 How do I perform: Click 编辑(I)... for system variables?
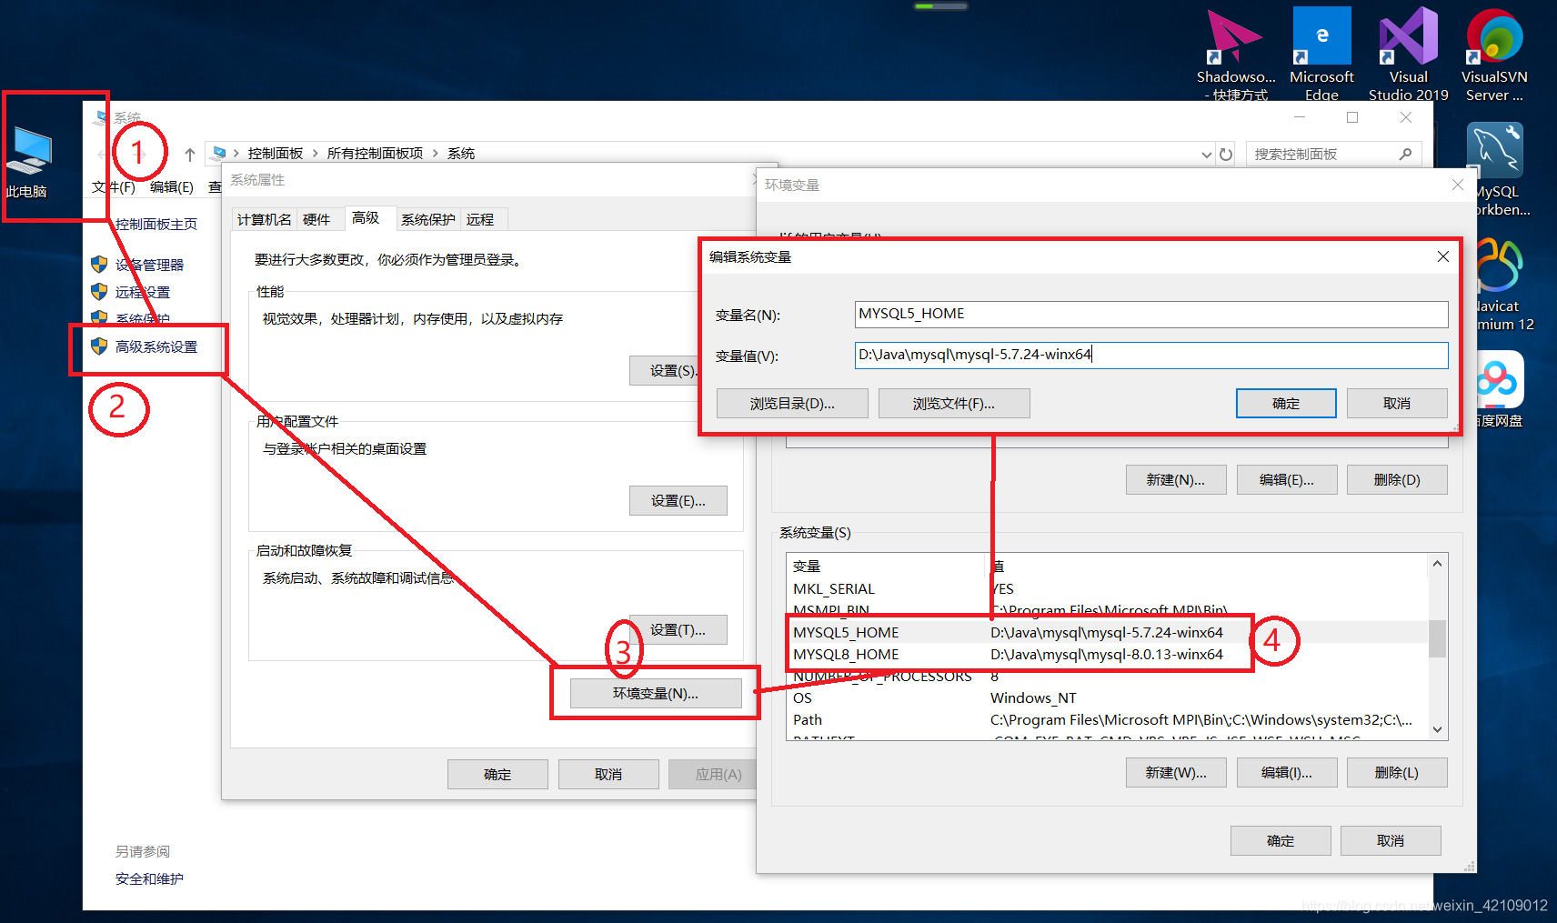pos(1287,772)
